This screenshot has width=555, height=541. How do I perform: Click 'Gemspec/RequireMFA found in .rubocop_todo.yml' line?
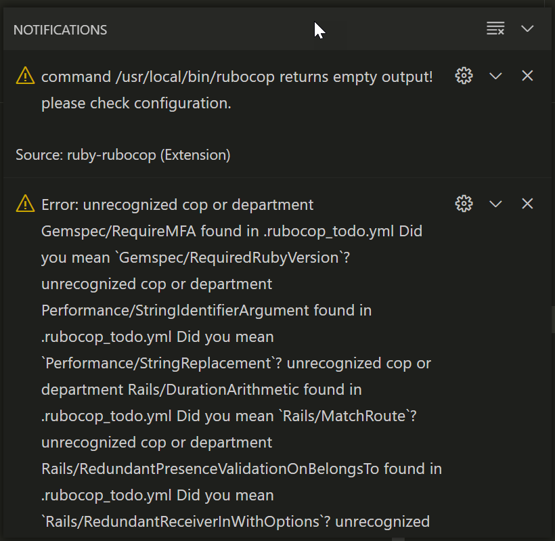click(217, 232)
